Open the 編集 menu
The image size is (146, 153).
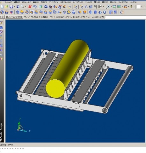pyautogui.click(x=17, y=2)
